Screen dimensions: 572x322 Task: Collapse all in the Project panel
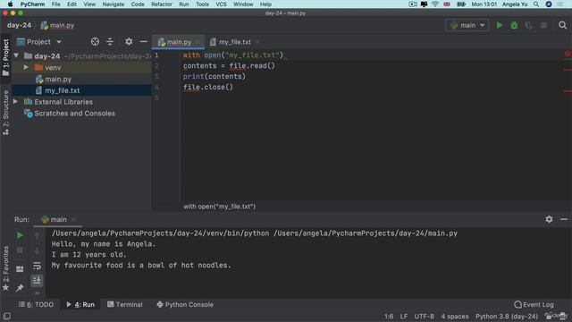[110, 42]
